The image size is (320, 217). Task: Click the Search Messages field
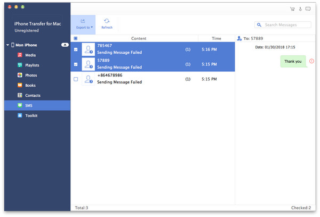[283, 25]
